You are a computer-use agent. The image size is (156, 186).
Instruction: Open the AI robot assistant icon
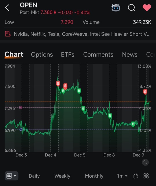pyautogui.click(x=116, y=7)
